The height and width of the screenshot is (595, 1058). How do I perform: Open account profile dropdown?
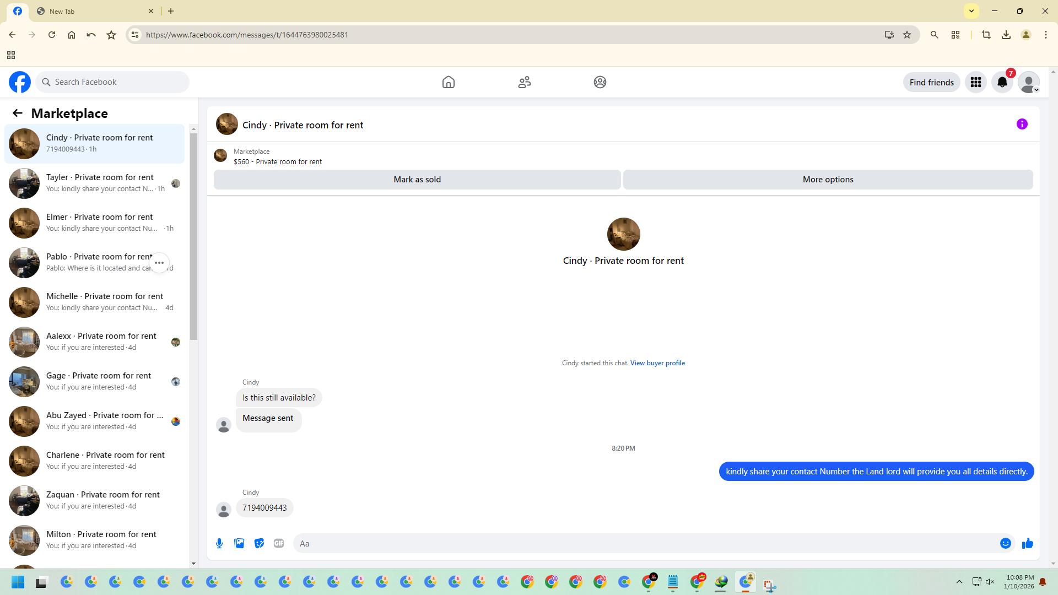coord(1028,83)
